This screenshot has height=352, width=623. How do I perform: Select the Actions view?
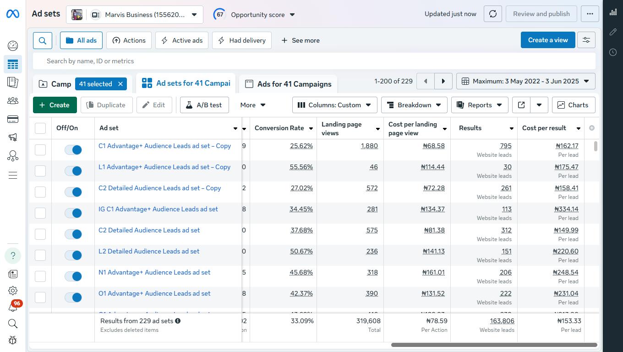coord(129,40)
